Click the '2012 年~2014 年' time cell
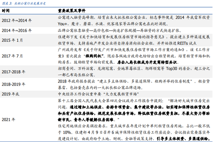Viewport: 213px width, 142px height. [x=17, y=21]
